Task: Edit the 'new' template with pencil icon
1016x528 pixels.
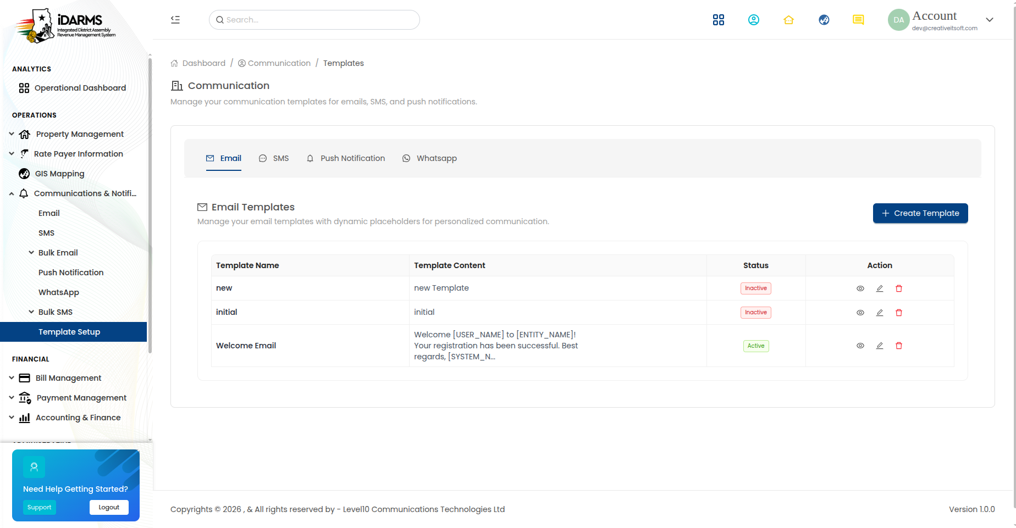Action: [x=880, y=288]
